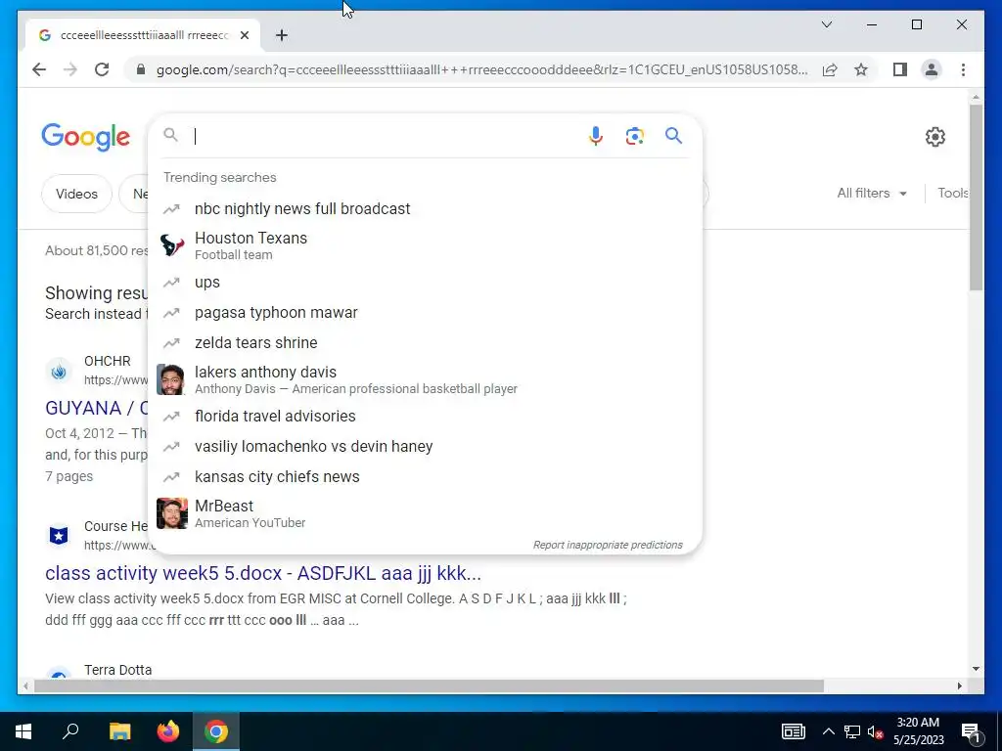Open a new tab with plus button
Screen dimensions: 1002x751
click(282, 35)
